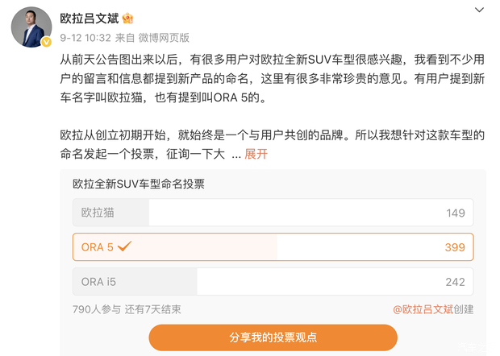Click the profile avatar of 欧拉吕文斌
Image resolution: width=500 pixels, height=356 pixels.
point(31,26)
